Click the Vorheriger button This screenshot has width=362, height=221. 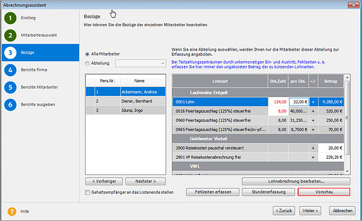[104, 181]
